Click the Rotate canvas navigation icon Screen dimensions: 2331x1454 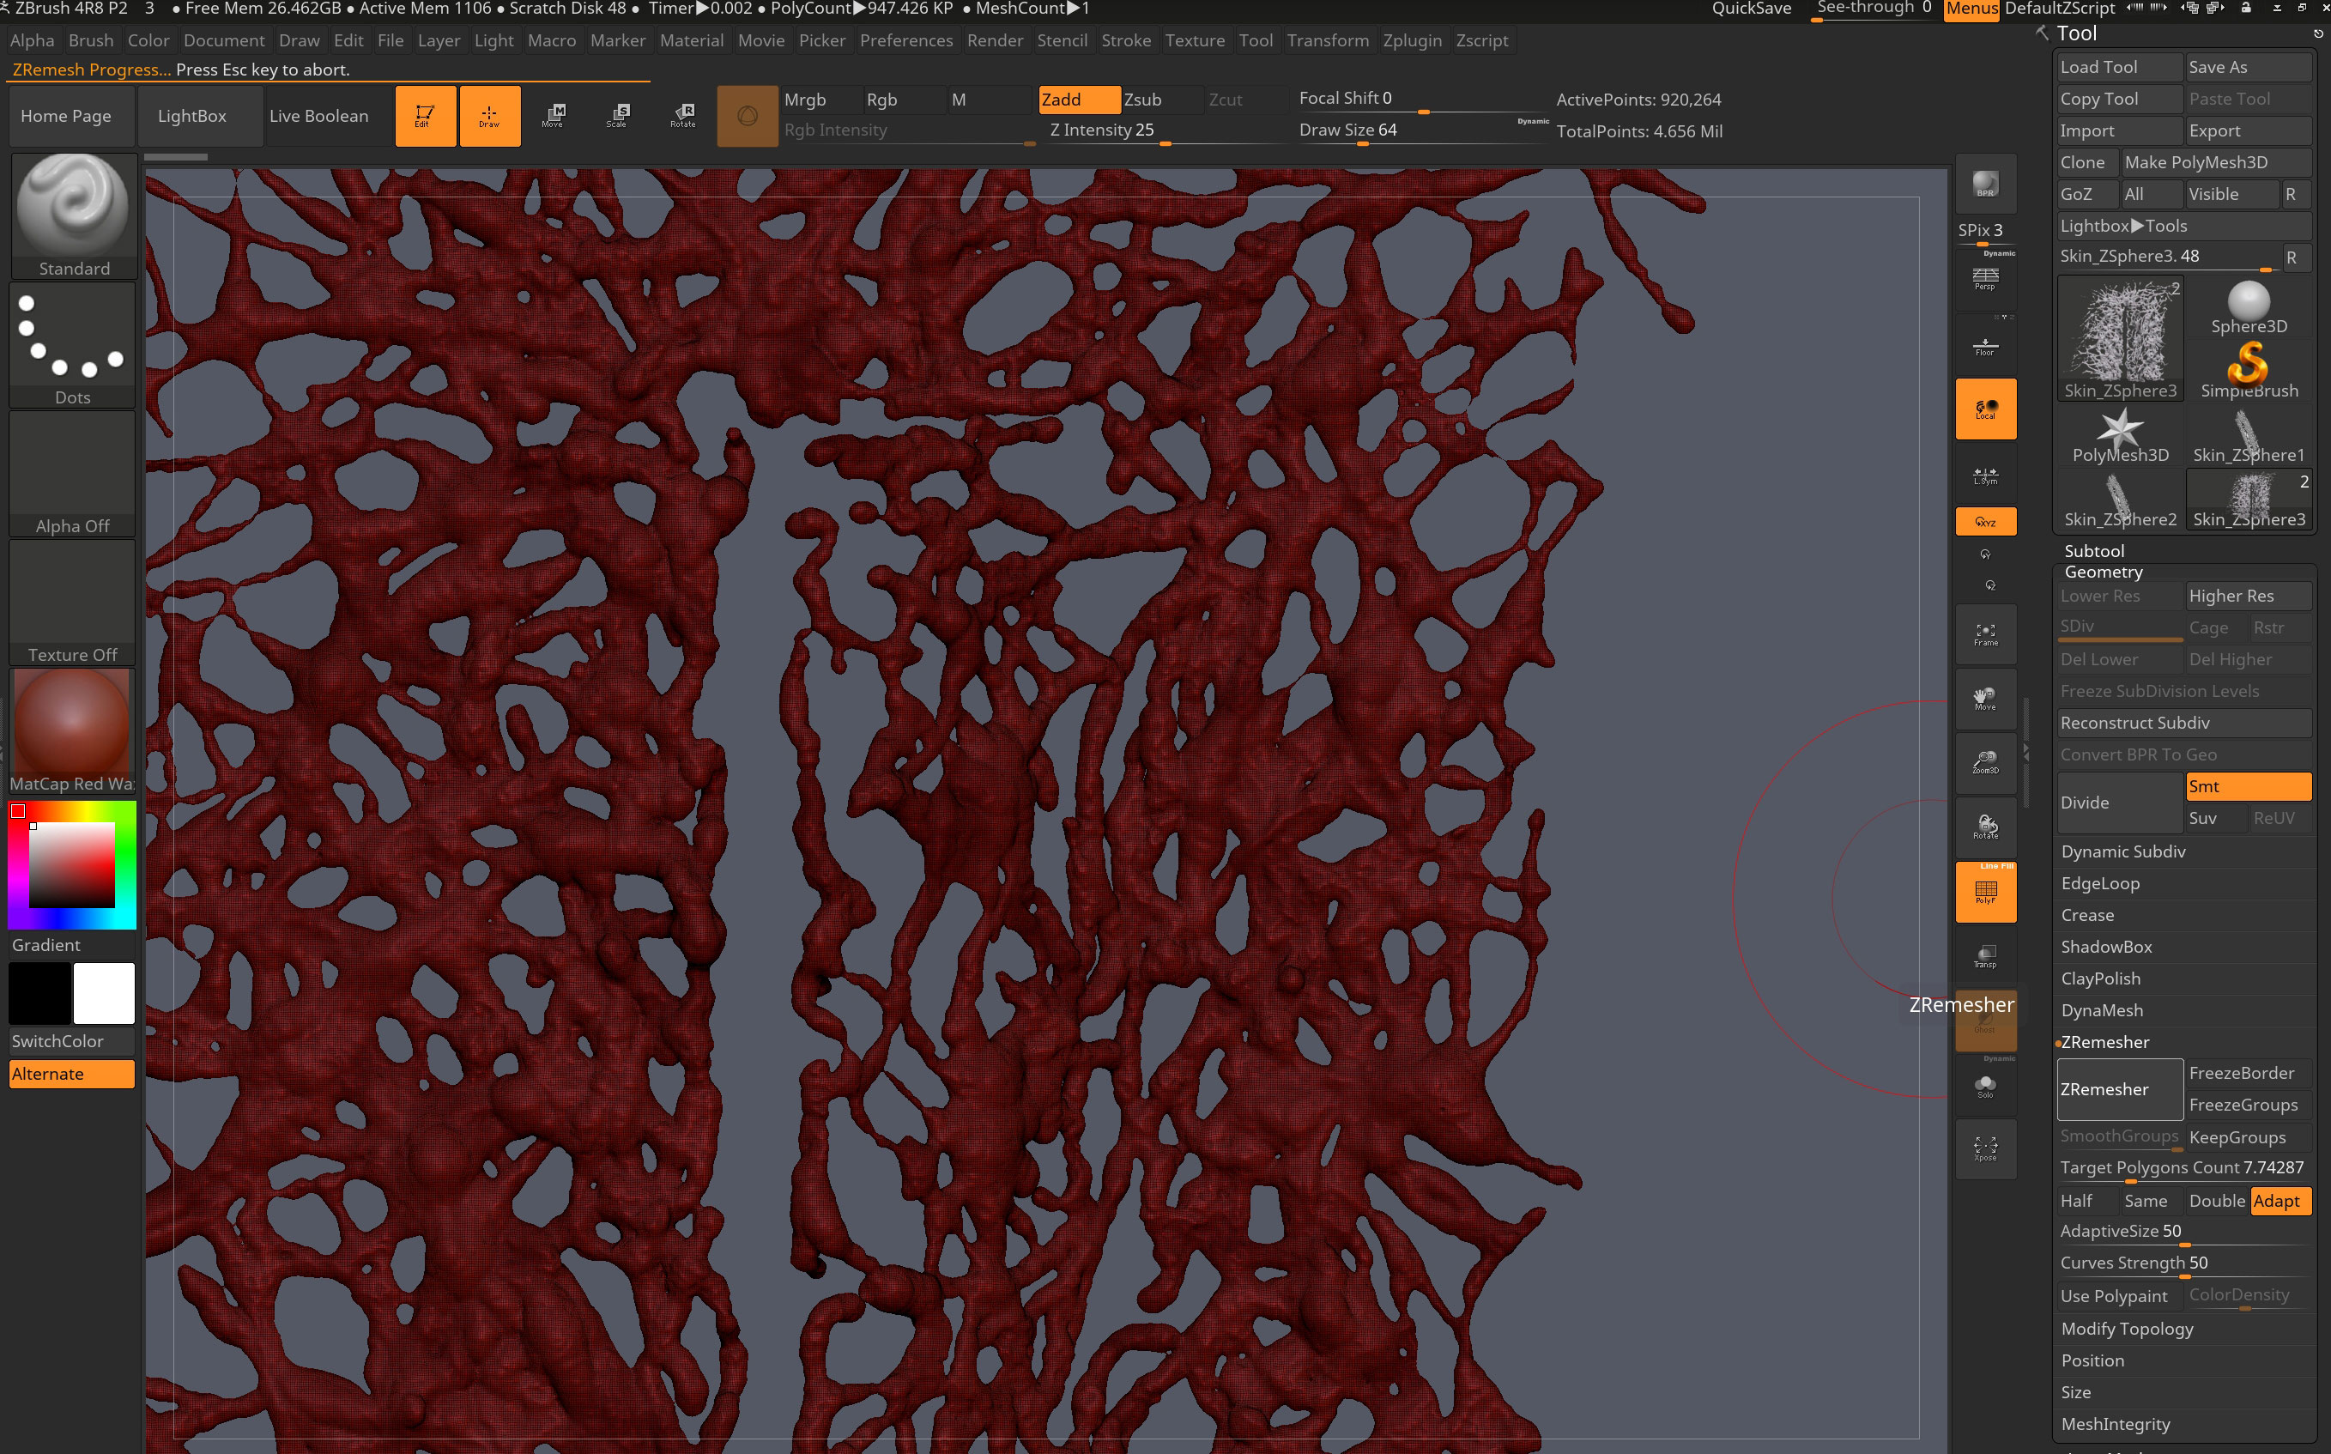1985,828
